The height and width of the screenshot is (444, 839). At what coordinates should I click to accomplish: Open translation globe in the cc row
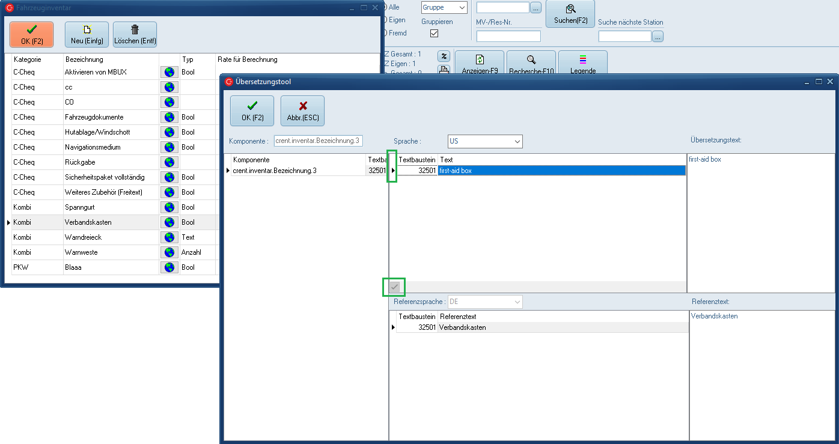[x=169, y=87]
